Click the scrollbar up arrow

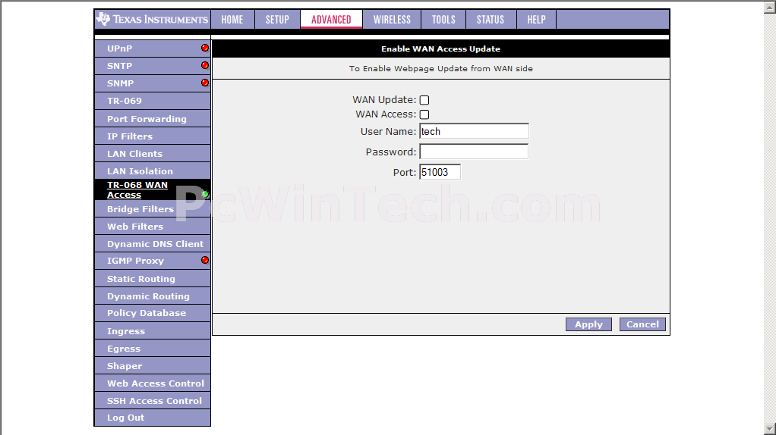pyautogui.click(x=770, y=7)
